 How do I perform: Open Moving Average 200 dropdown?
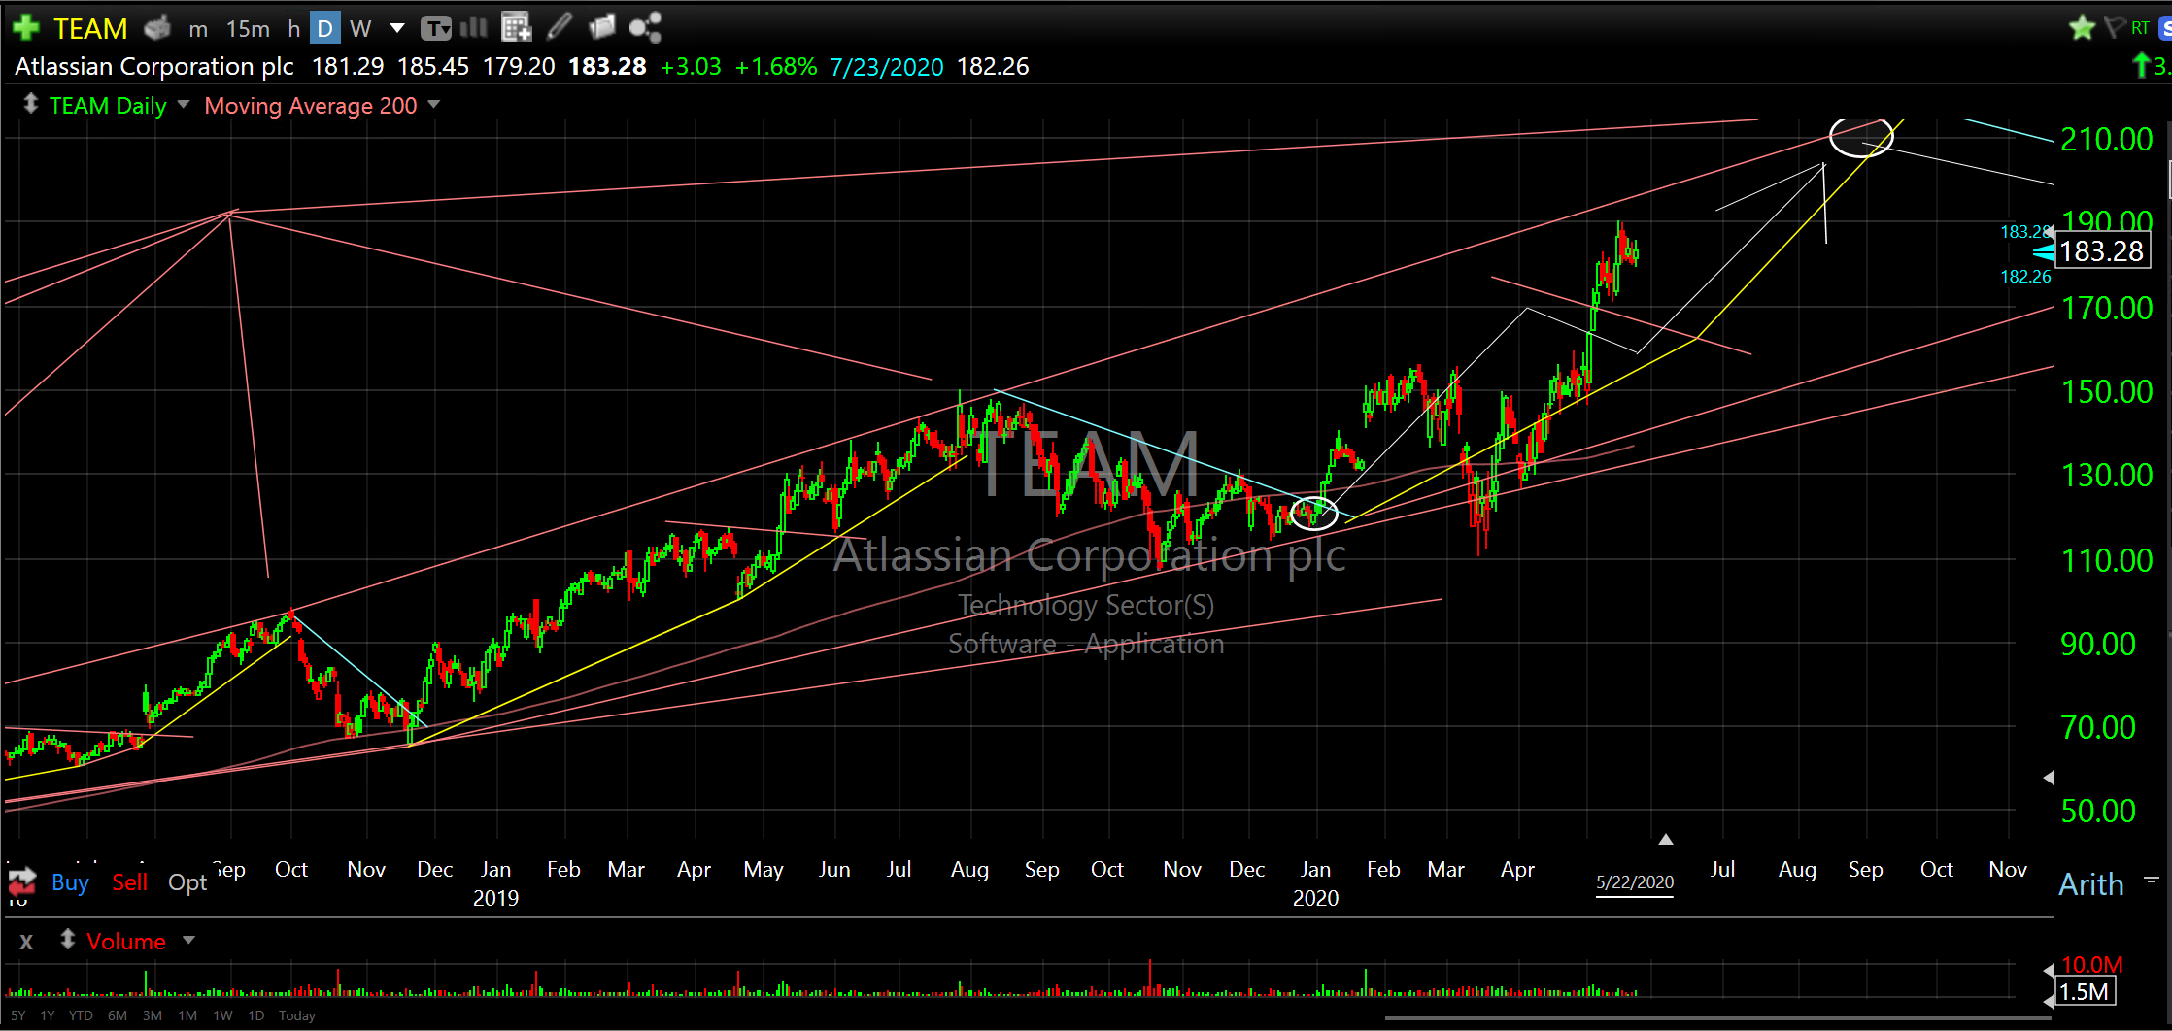click(x=433, y=105)
